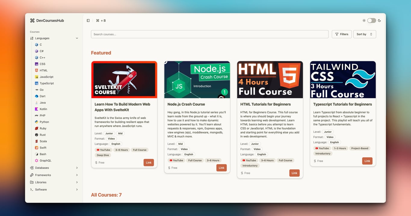The height and width of the screenshot is (216, 411).
Task: Select the Kotlin language icon
Action: click(x=36, y=109)
